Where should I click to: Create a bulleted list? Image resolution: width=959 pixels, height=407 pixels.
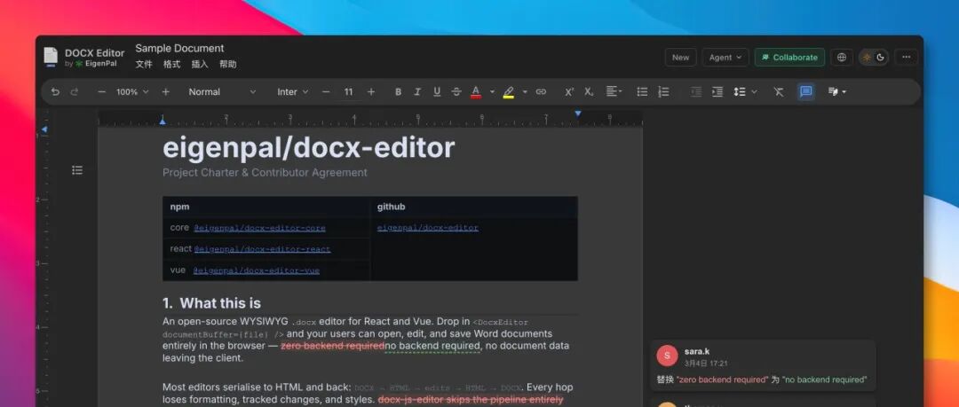point(642,91)
